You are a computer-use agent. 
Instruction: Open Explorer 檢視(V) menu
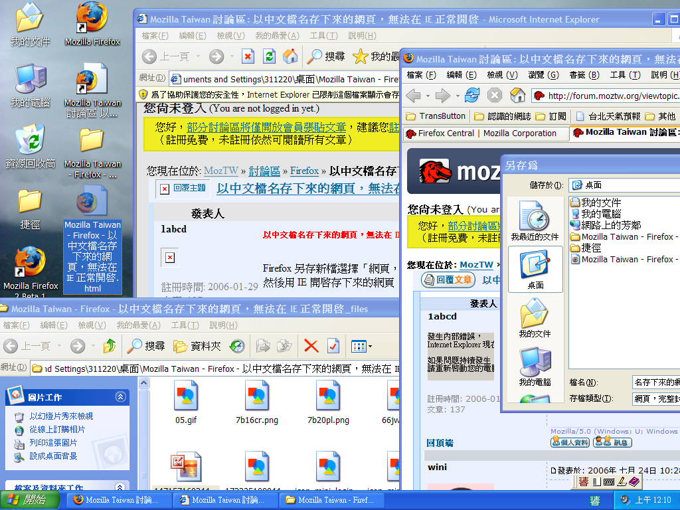92,325
